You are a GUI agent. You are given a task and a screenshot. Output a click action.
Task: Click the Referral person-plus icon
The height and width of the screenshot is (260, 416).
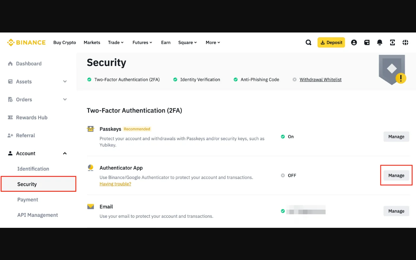10,136
